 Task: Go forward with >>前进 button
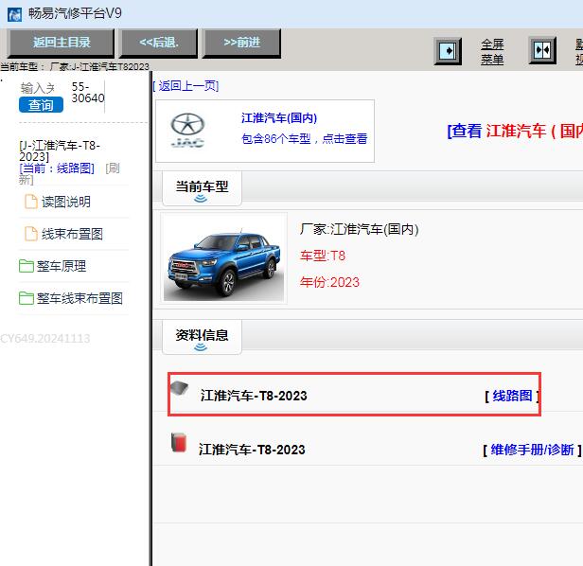241,43
